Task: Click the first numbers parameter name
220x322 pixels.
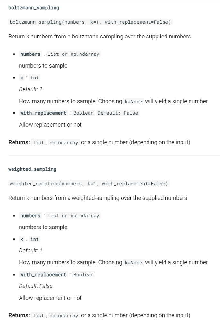Action: [30, 54]
